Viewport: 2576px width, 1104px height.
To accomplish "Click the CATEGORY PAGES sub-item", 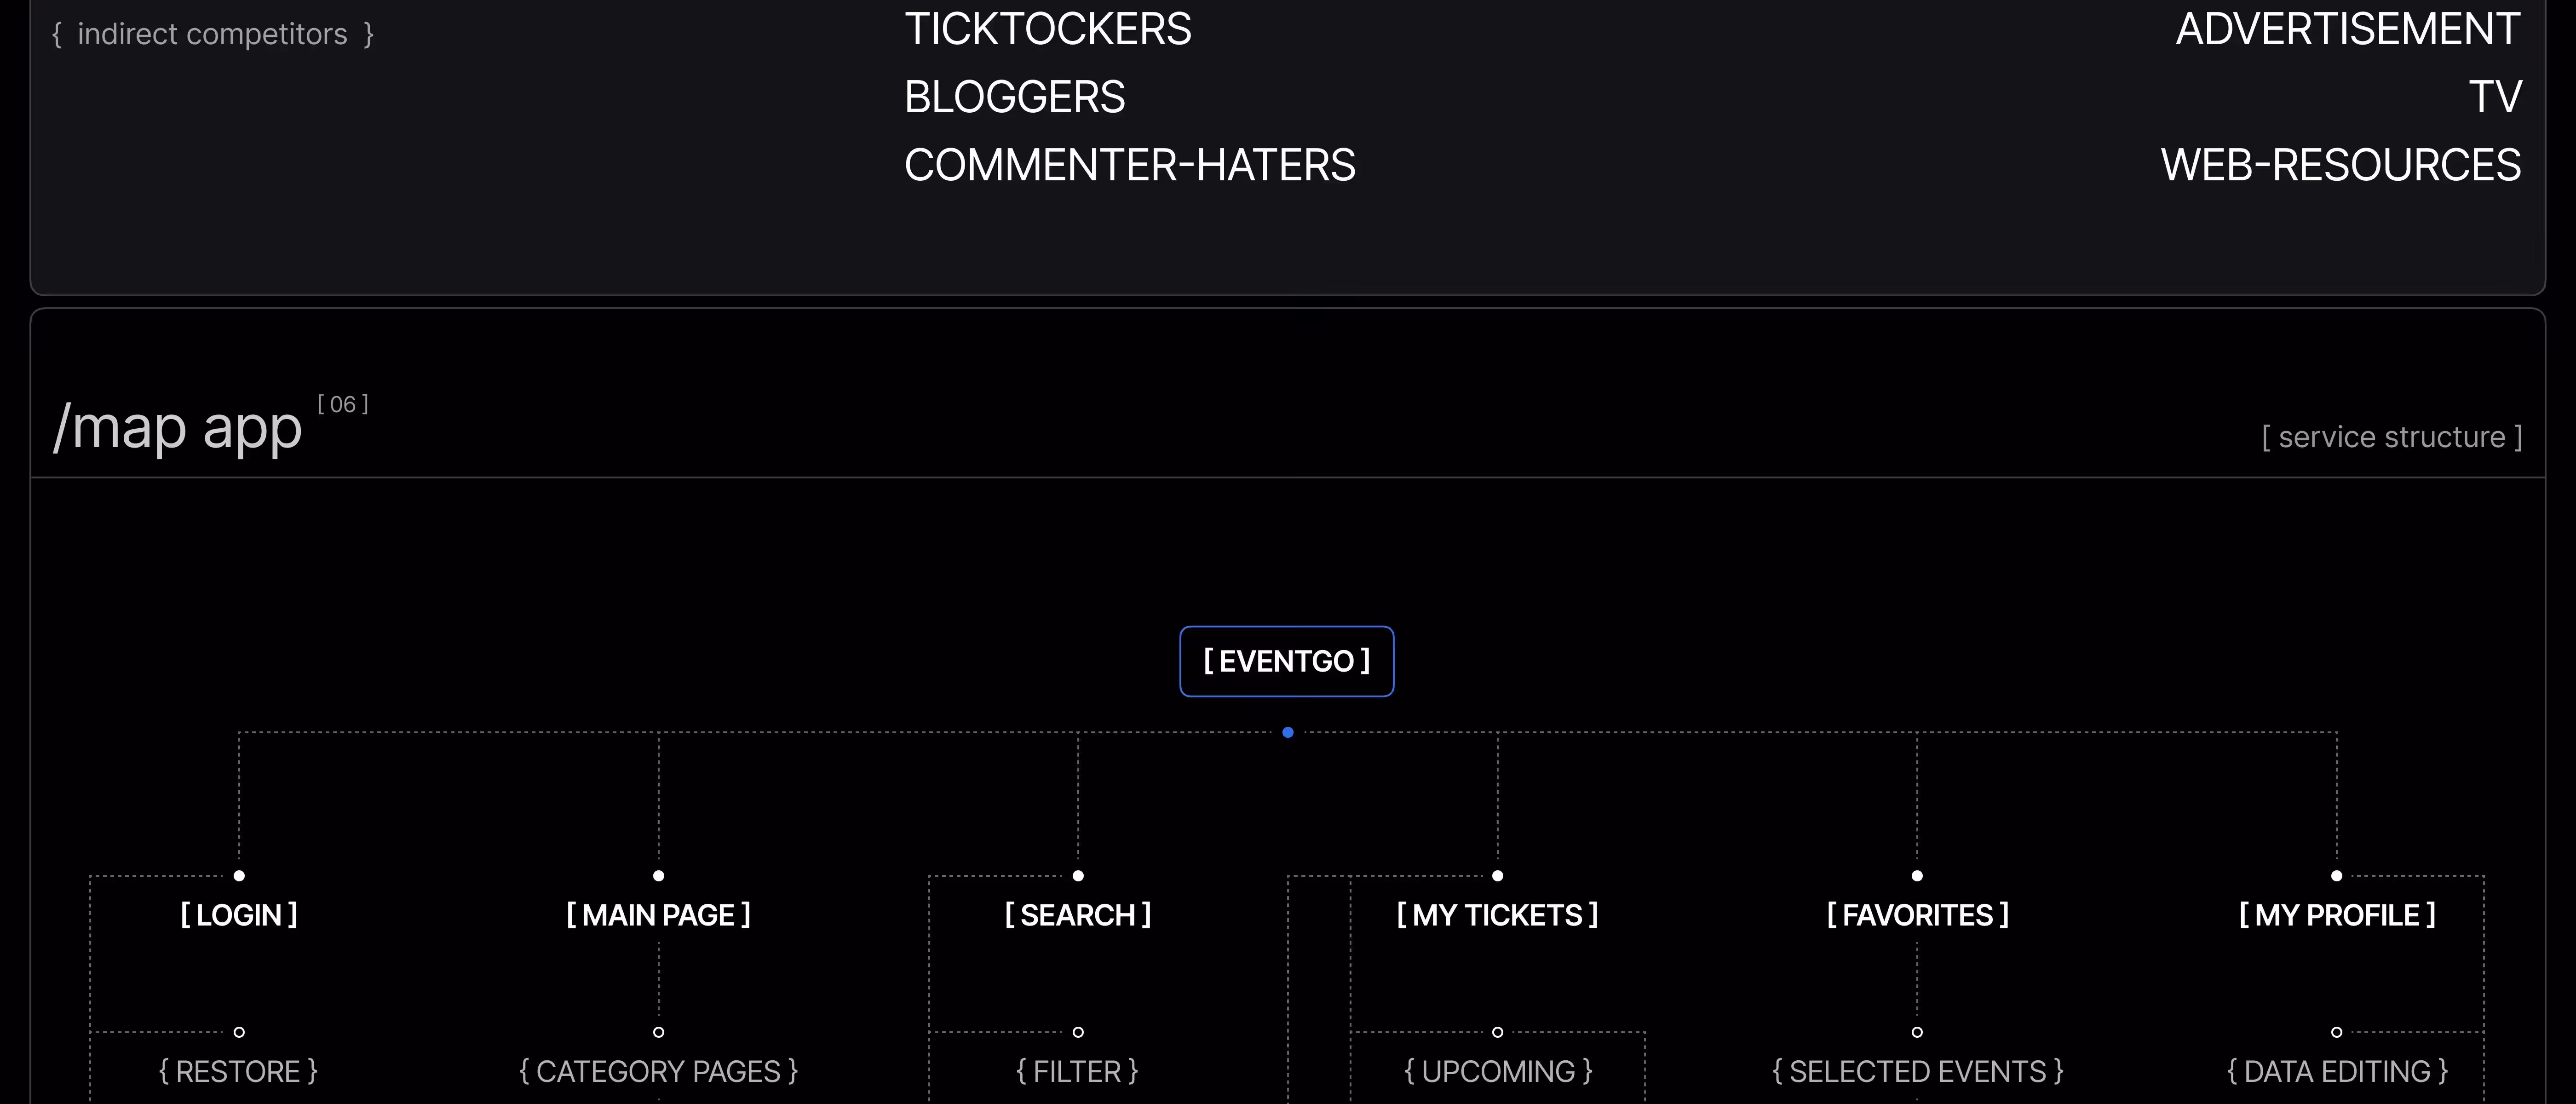I will [x=658, y=1072].
